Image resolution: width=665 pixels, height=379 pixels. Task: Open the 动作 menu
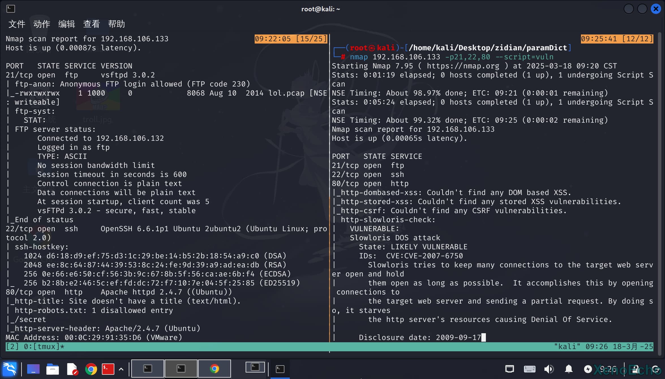42,24
